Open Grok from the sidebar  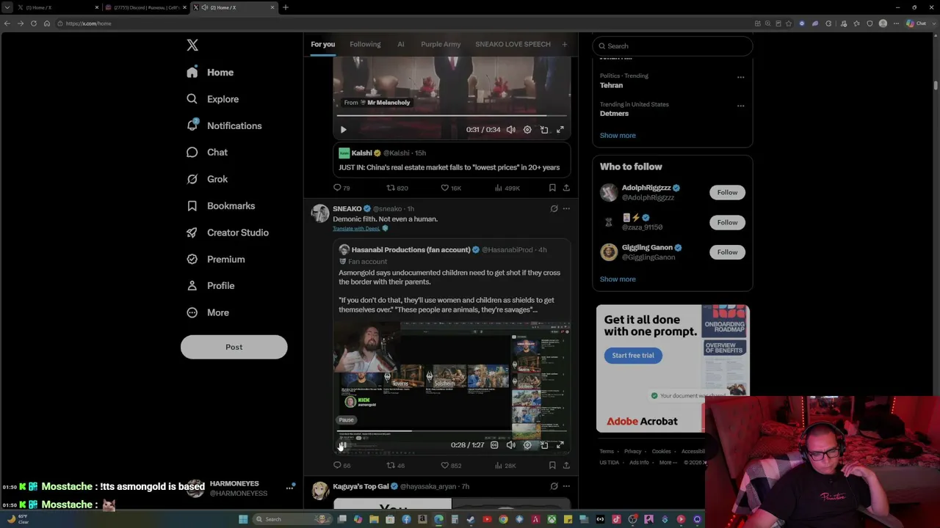coord(207,179)
